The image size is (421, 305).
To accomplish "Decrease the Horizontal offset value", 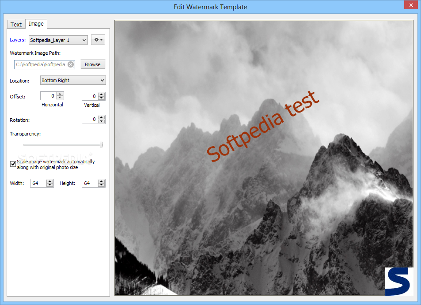I will (x=60, y=98).
